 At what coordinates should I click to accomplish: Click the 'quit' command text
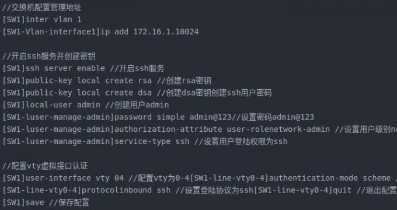coord(342,190)
